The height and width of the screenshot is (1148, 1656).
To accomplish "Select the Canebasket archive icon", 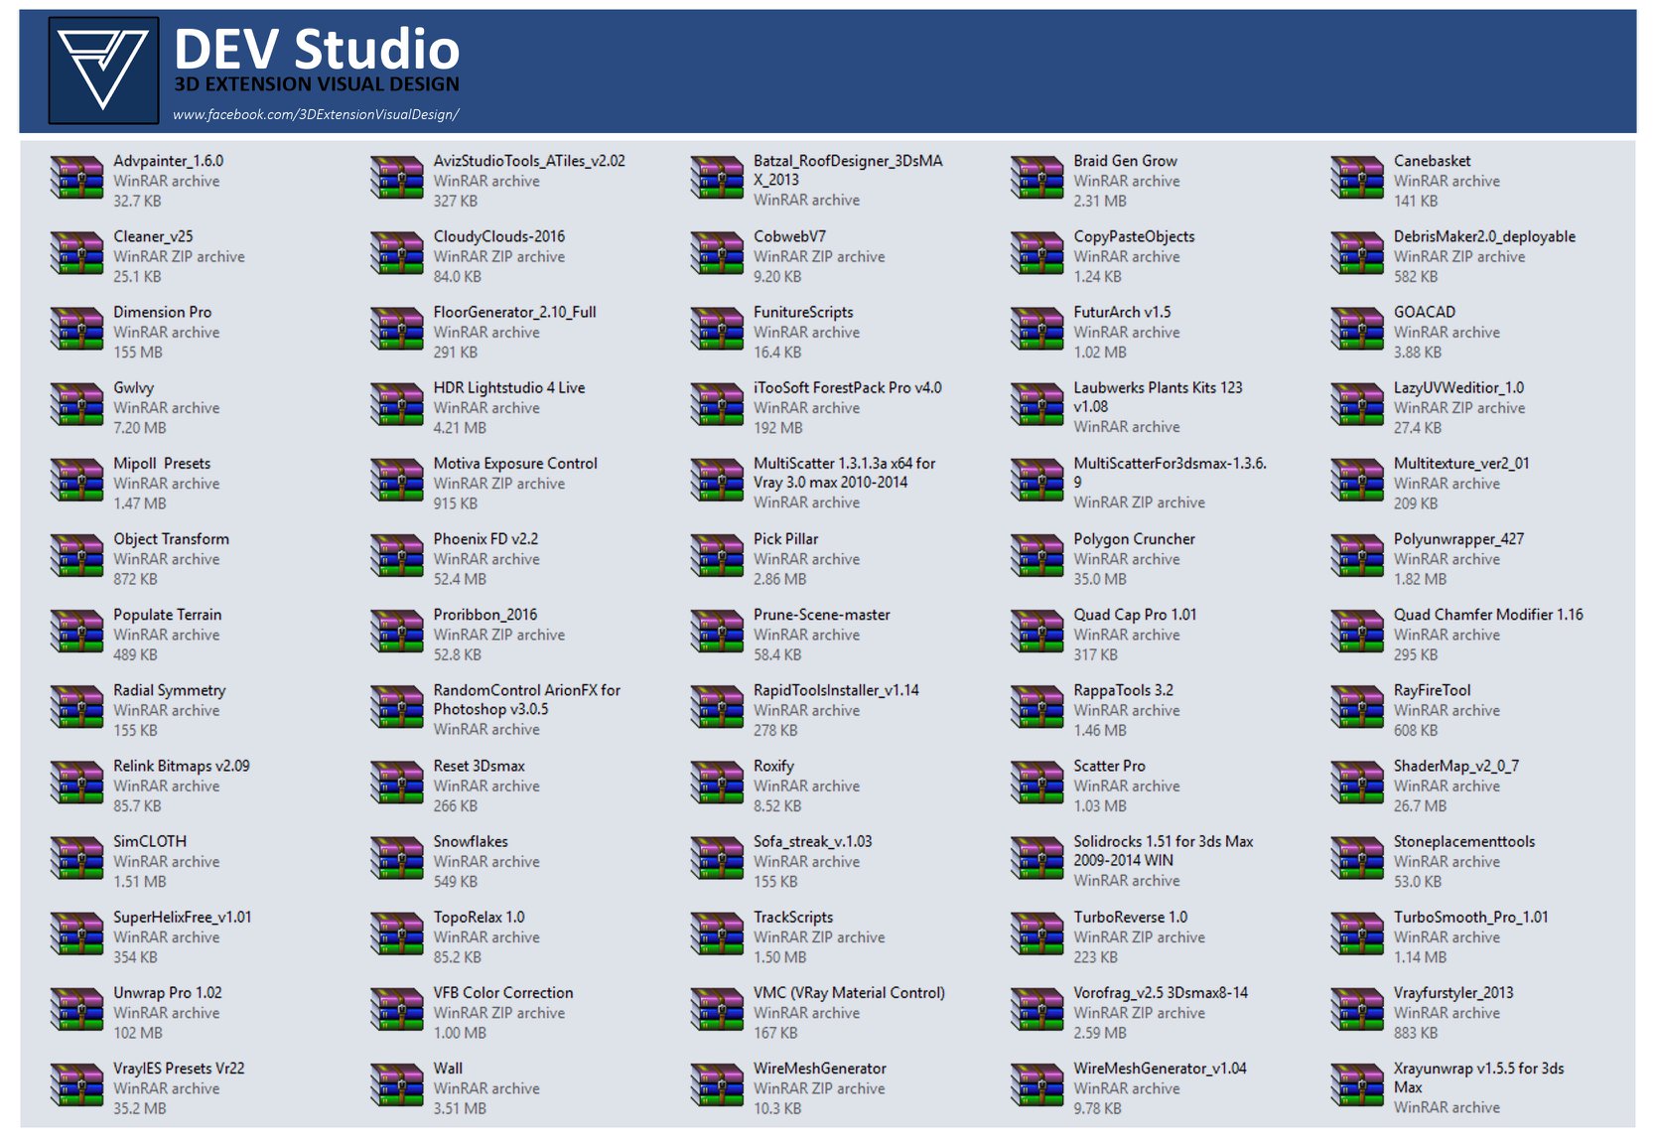I will click(1356, 179).
